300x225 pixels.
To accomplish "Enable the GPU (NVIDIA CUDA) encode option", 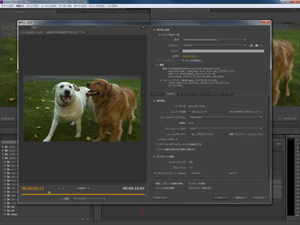I will pos(226,112).
